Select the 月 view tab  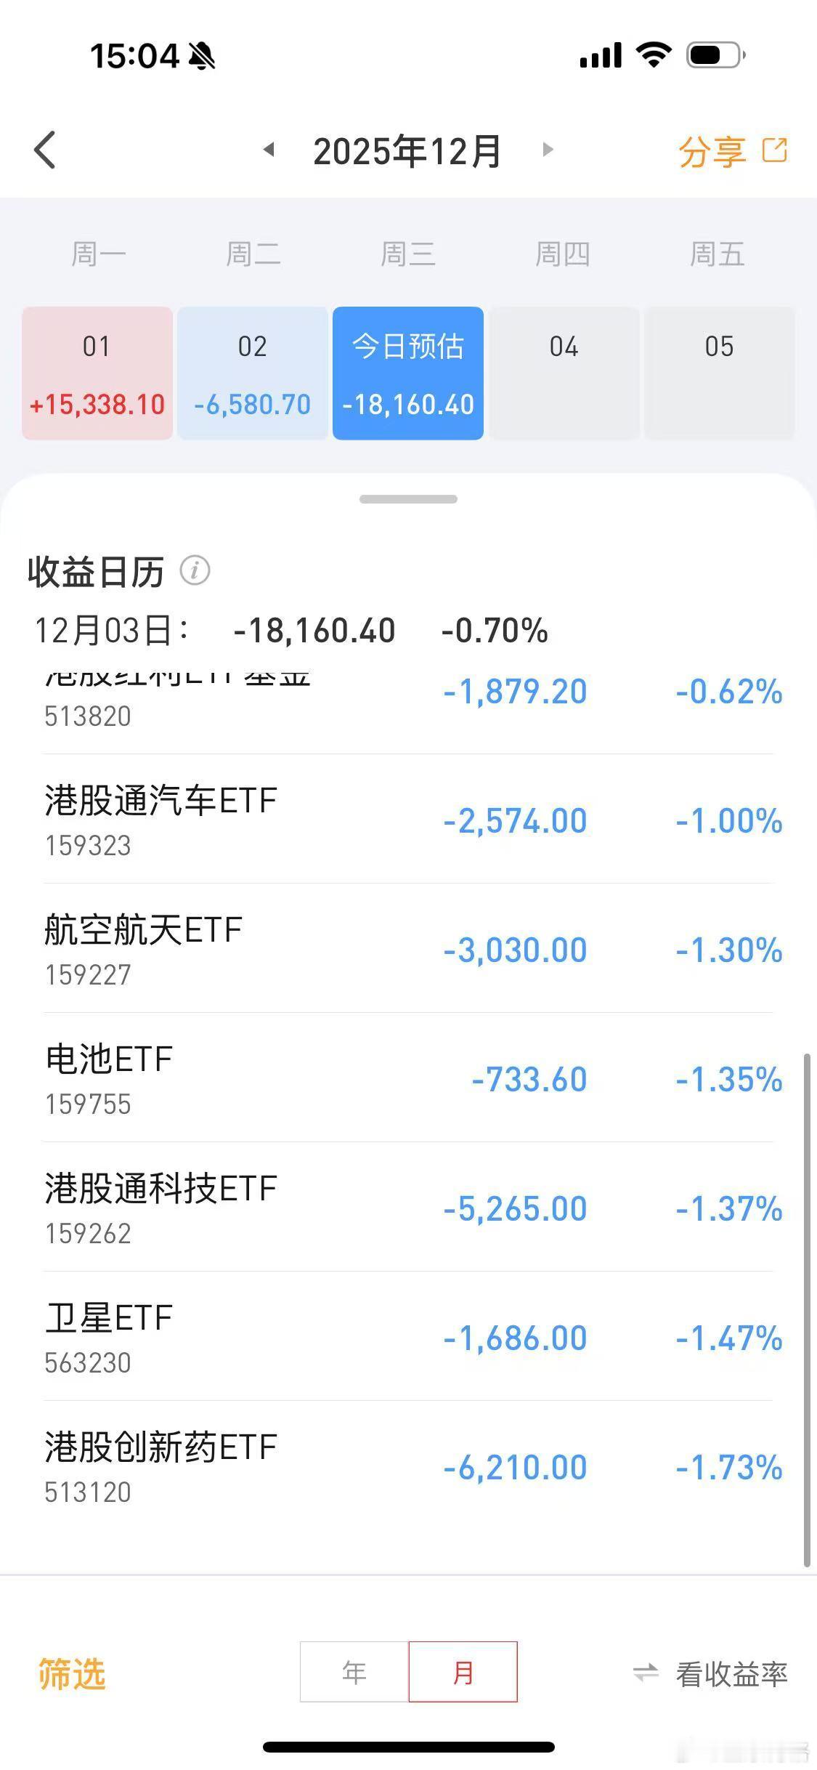(463, 1672)
